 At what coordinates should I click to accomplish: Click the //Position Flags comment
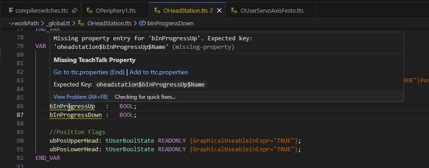[x=77, y=132]
